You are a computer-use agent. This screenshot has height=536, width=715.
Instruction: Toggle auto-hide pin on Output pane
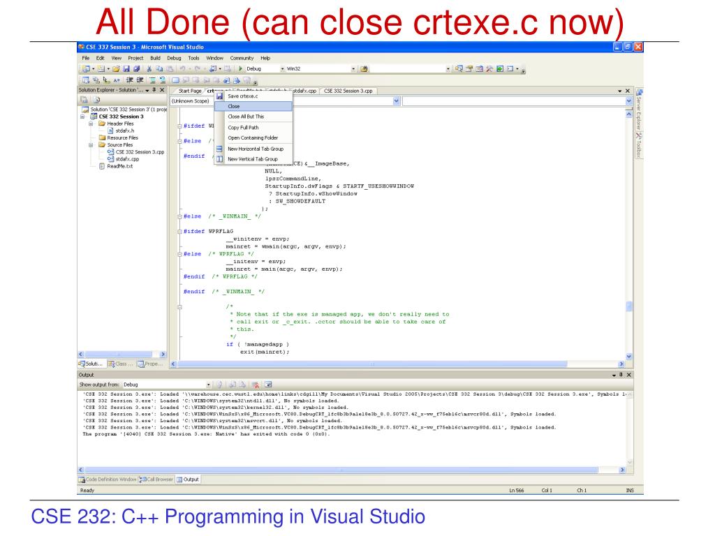tap(621, 375)
